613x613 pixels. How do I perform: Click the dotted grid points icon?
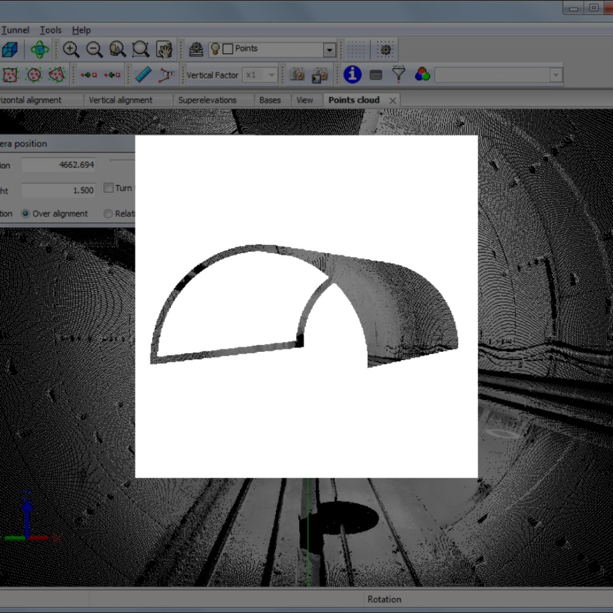(x=356, y=50)
